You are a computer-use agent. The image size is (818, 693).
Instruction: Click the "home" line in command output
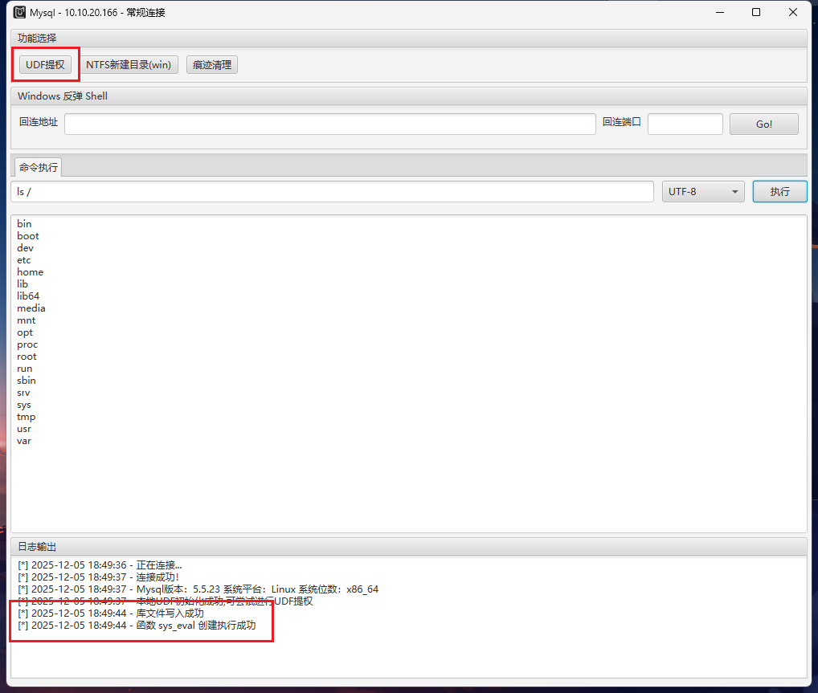31,272
